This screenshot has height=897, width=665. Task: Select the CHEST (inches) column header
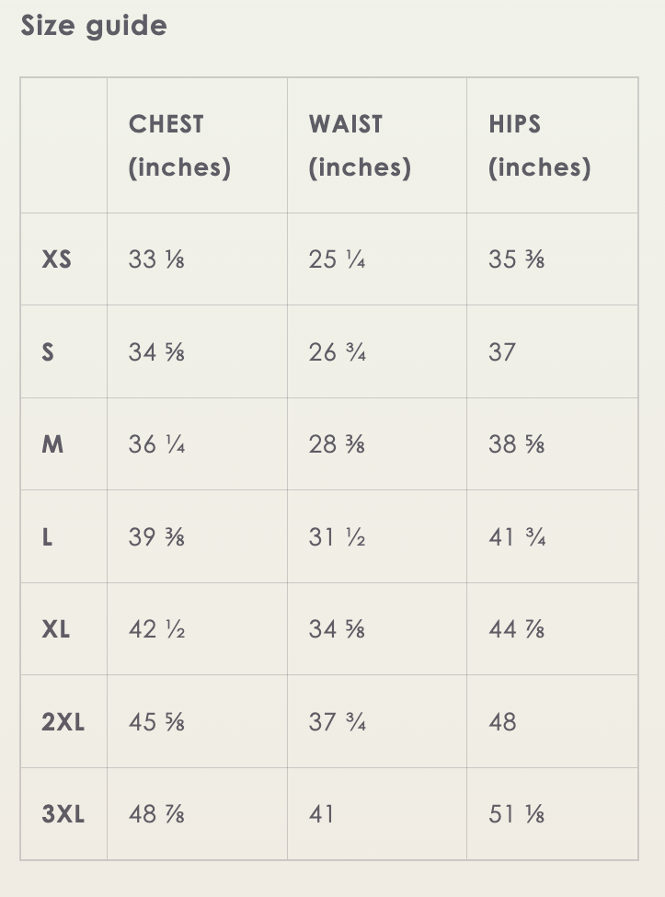click(179, 145)
